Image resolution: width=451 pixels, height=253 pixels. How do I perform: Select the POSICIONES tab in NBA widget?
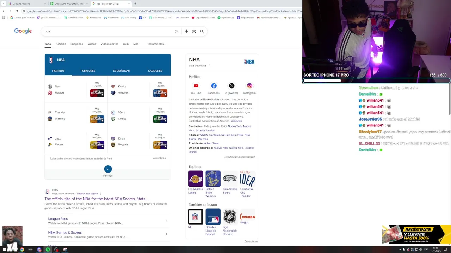pos(88,71)
